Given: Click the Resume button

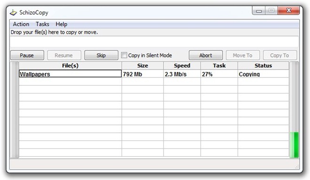Looking at the screenshot, I should (64, 55).
